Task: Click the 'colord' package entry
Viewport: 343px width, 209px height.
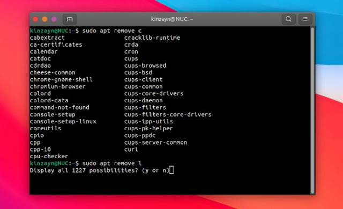Action: tap(40, 94)
